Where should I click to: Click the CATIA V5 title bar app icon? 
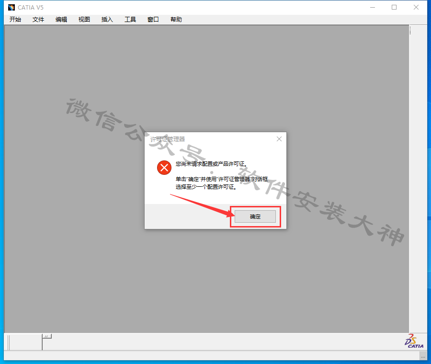[11, 7]
